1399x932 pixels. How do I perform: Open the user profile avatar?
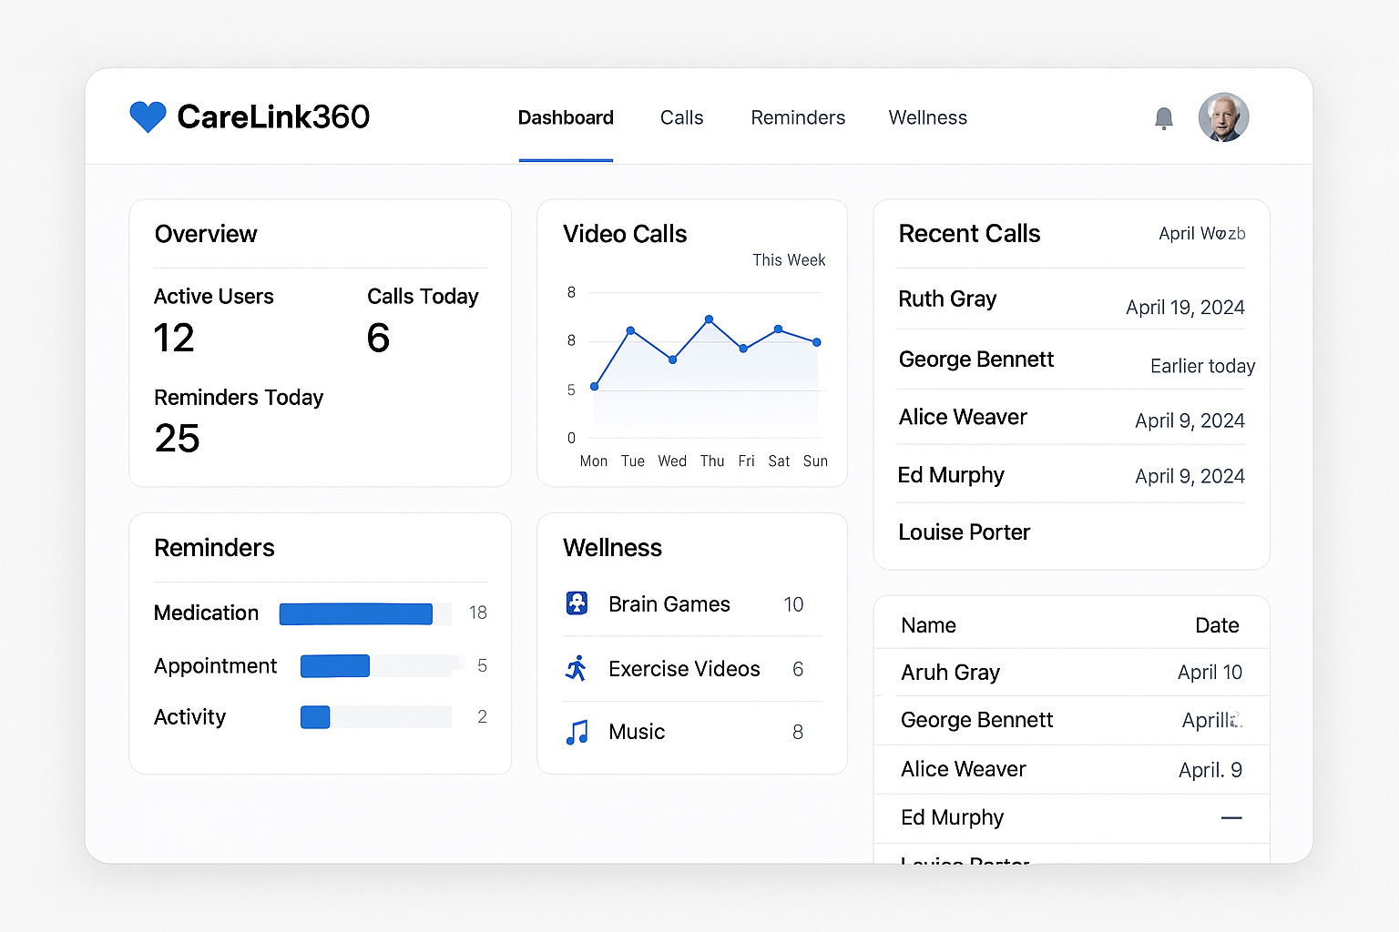click(1222, 117)
